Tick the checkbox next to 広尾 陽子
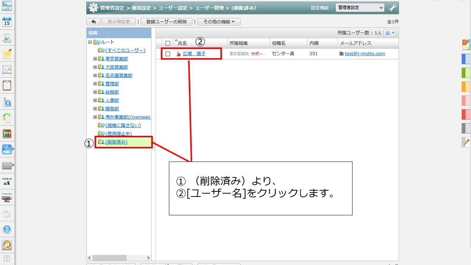471x265 pixels. point(168,54)
